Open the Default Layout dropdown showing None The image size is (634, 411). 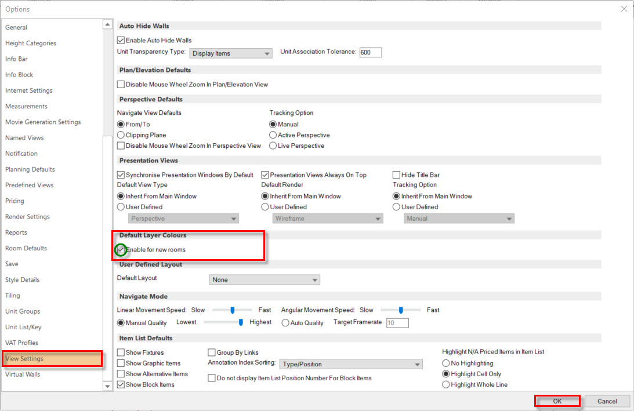click(x=265, y=279)
